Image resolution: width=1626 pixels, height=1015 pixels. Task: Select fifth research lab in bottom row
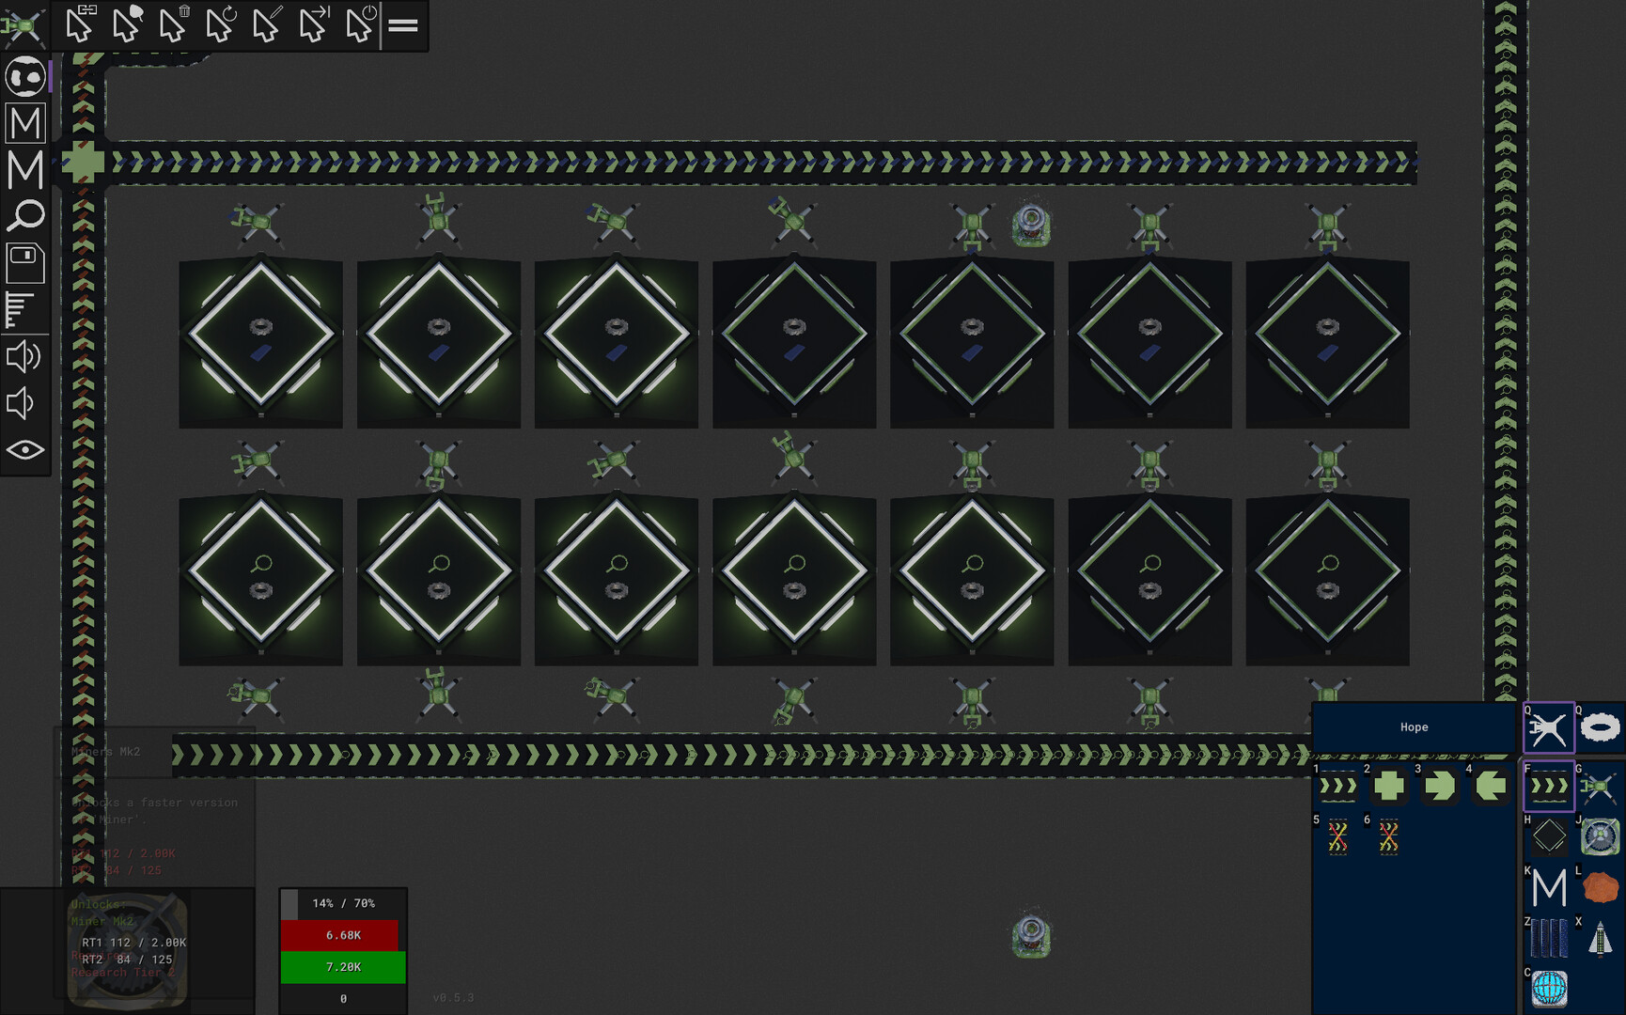[x=972, y=579]
